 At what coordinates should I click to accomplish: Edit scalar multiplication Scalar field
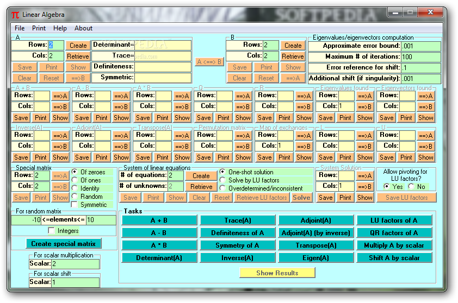click(x=76, y=264)
